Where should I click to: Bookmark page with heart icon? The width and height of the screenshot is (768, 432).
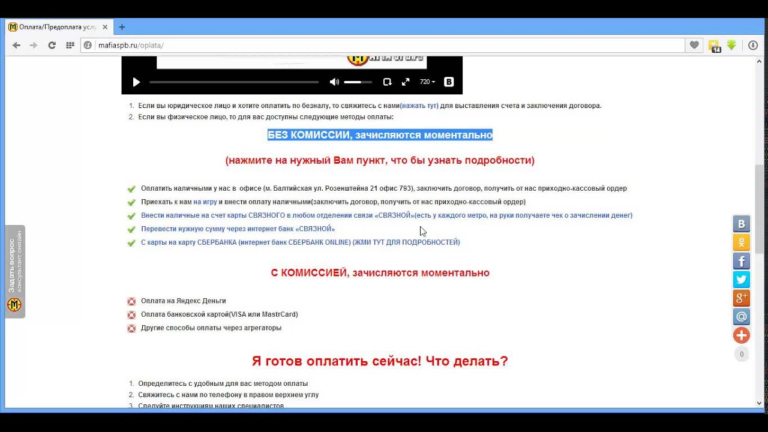click(x=694, y=46)
